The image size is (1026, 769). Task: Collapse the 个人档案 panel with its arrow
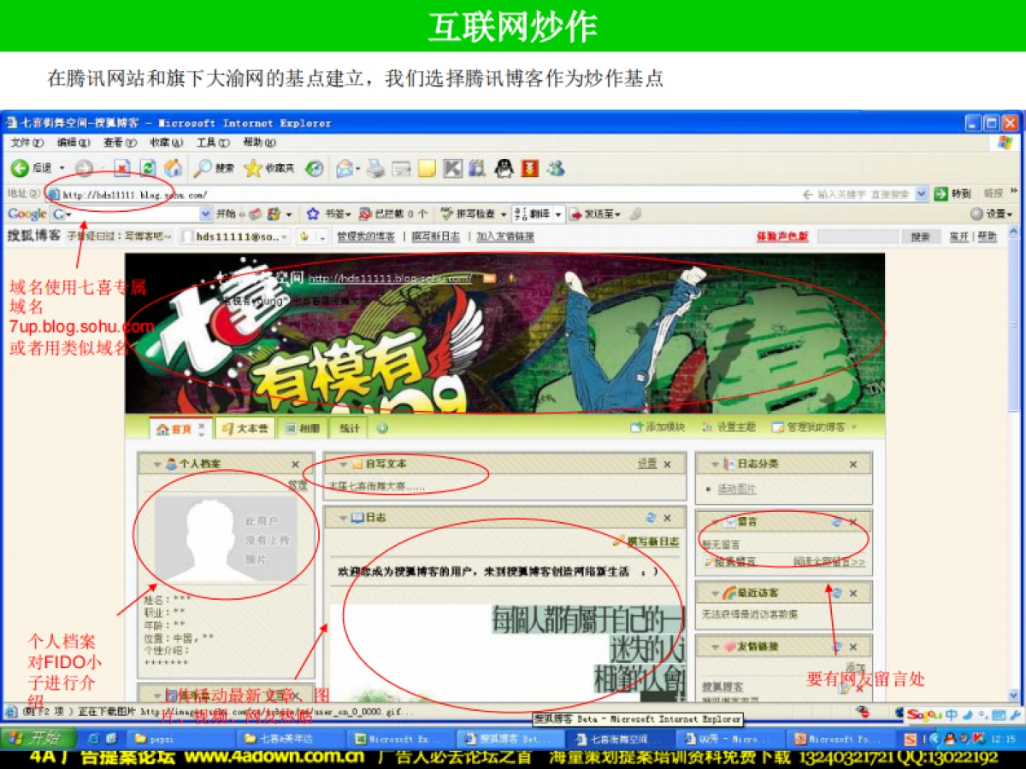click(x=156, y=463)
